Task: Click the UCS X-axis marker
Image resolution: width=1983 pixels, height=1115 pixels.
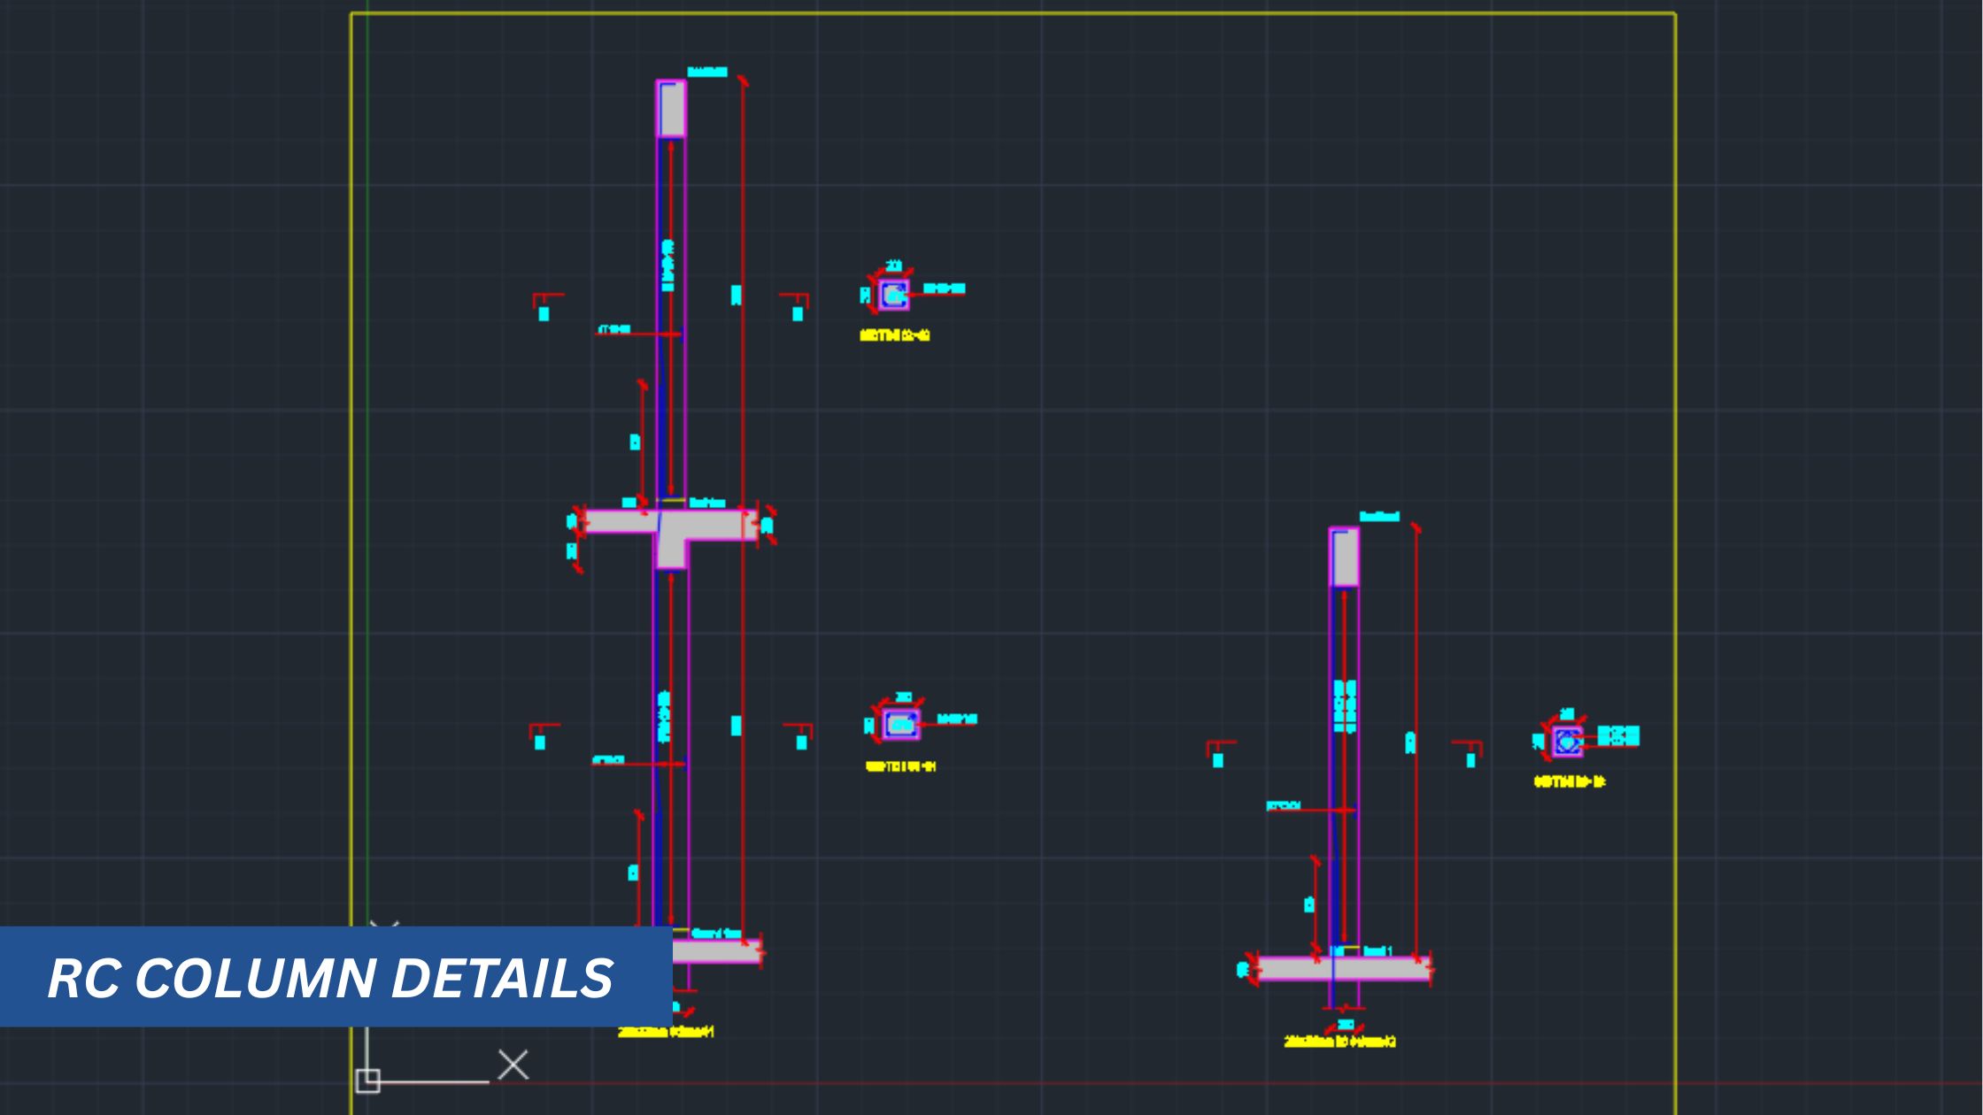Action: coord(513,1065)
